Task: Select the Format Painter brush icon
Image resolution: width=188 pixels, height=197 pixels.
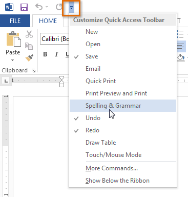Action: click(x=29, y=57)
